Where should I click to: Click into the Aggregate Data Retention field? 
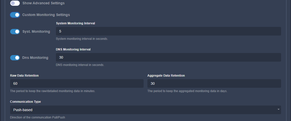click(x=214, y=83)
